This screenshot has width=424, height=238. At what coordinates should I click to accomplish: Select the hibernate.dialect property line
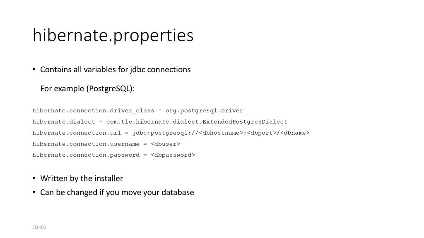pyautogui.click(x=160, y=122)
